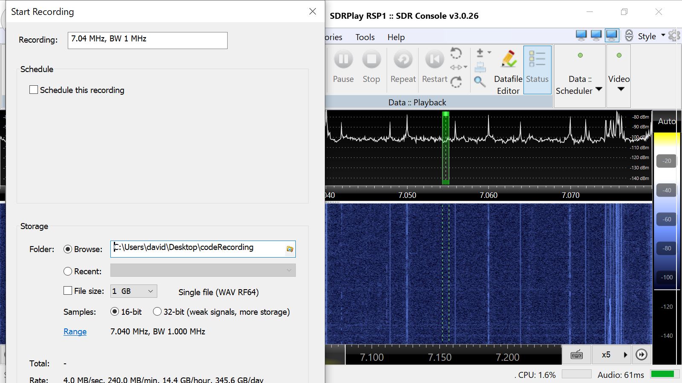Open the Tools menu
This screenshot has height=383, width=682.
click(x=365, y=37)
